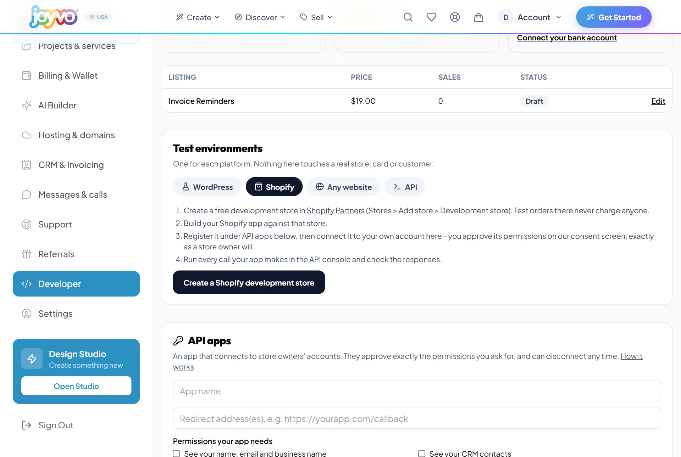Click the D account avatar
The image size is (681, 457).
click(x=506, y=17)
